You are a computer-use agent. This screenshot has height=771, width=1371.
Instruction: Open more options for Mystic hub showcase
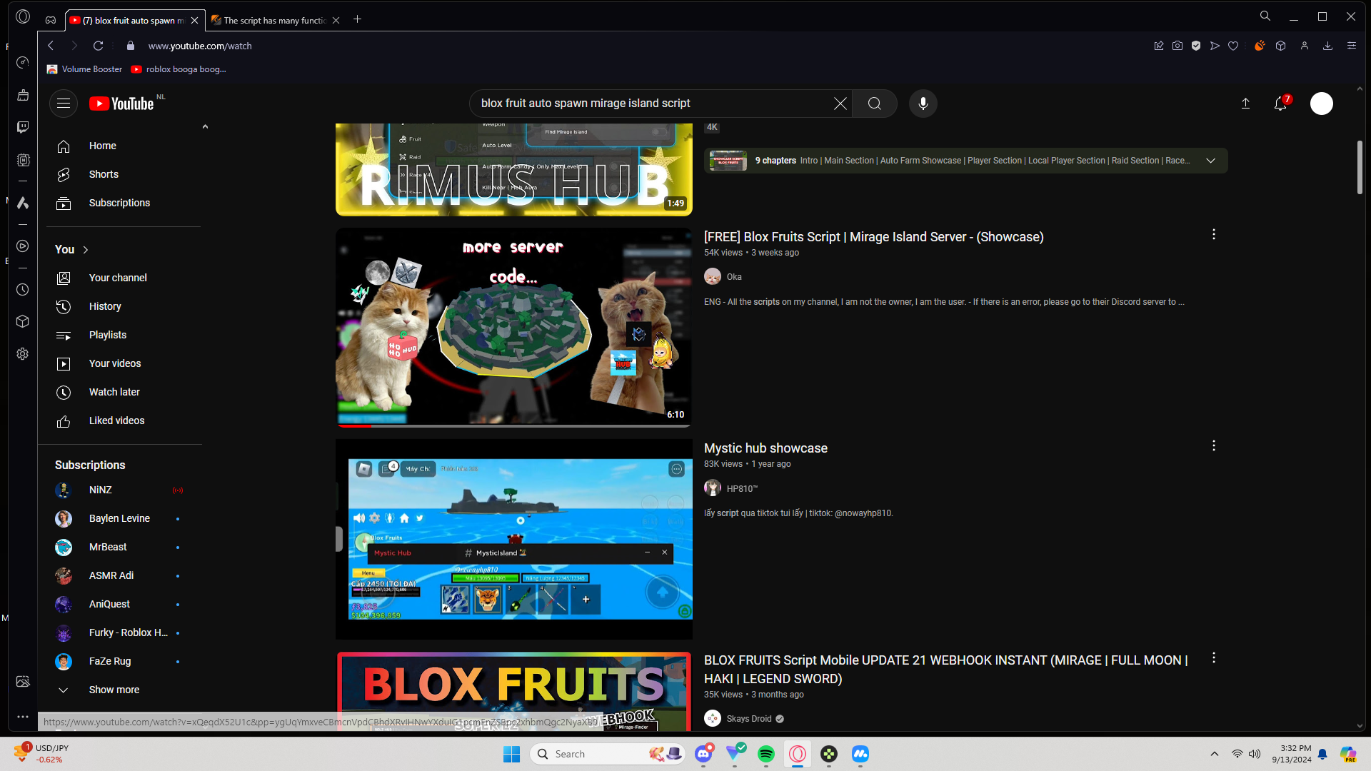[1214, 446]
